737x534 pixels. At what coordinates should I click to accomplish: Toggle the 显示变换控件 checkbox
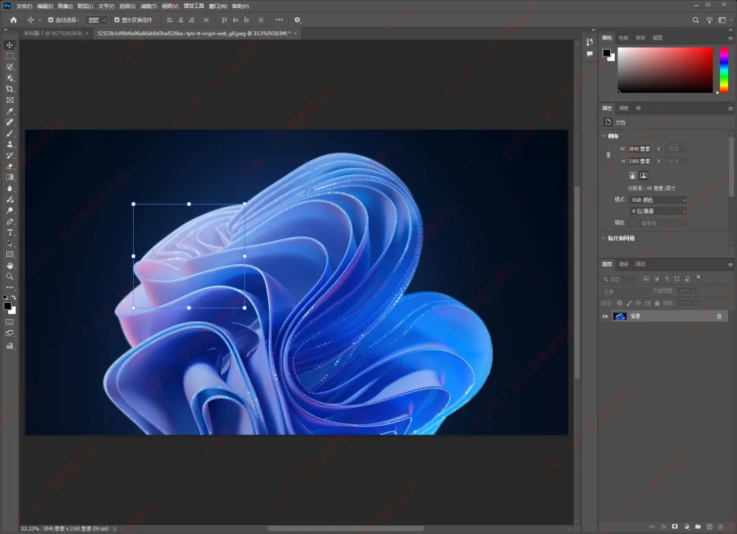pos(117,20)
